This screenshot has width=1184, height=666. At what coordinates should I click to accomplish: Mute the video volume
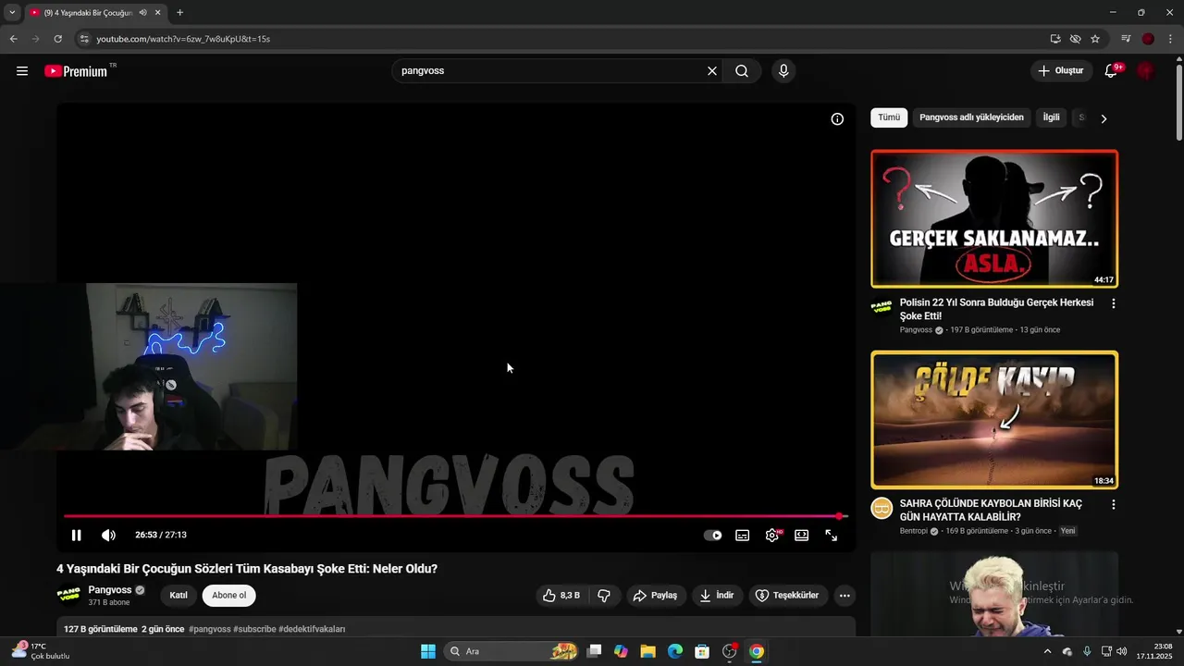click(x=108, y=535)
